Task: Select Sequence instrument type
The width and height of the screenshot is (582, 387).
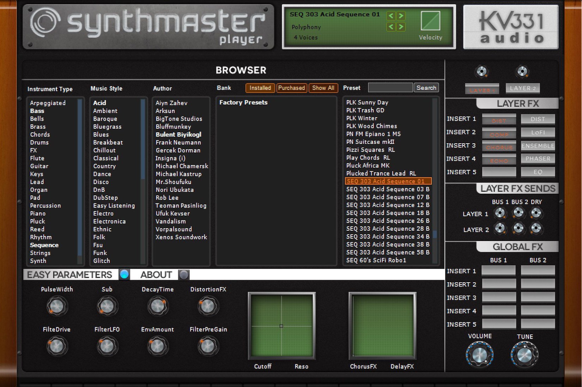Action: 44,245
